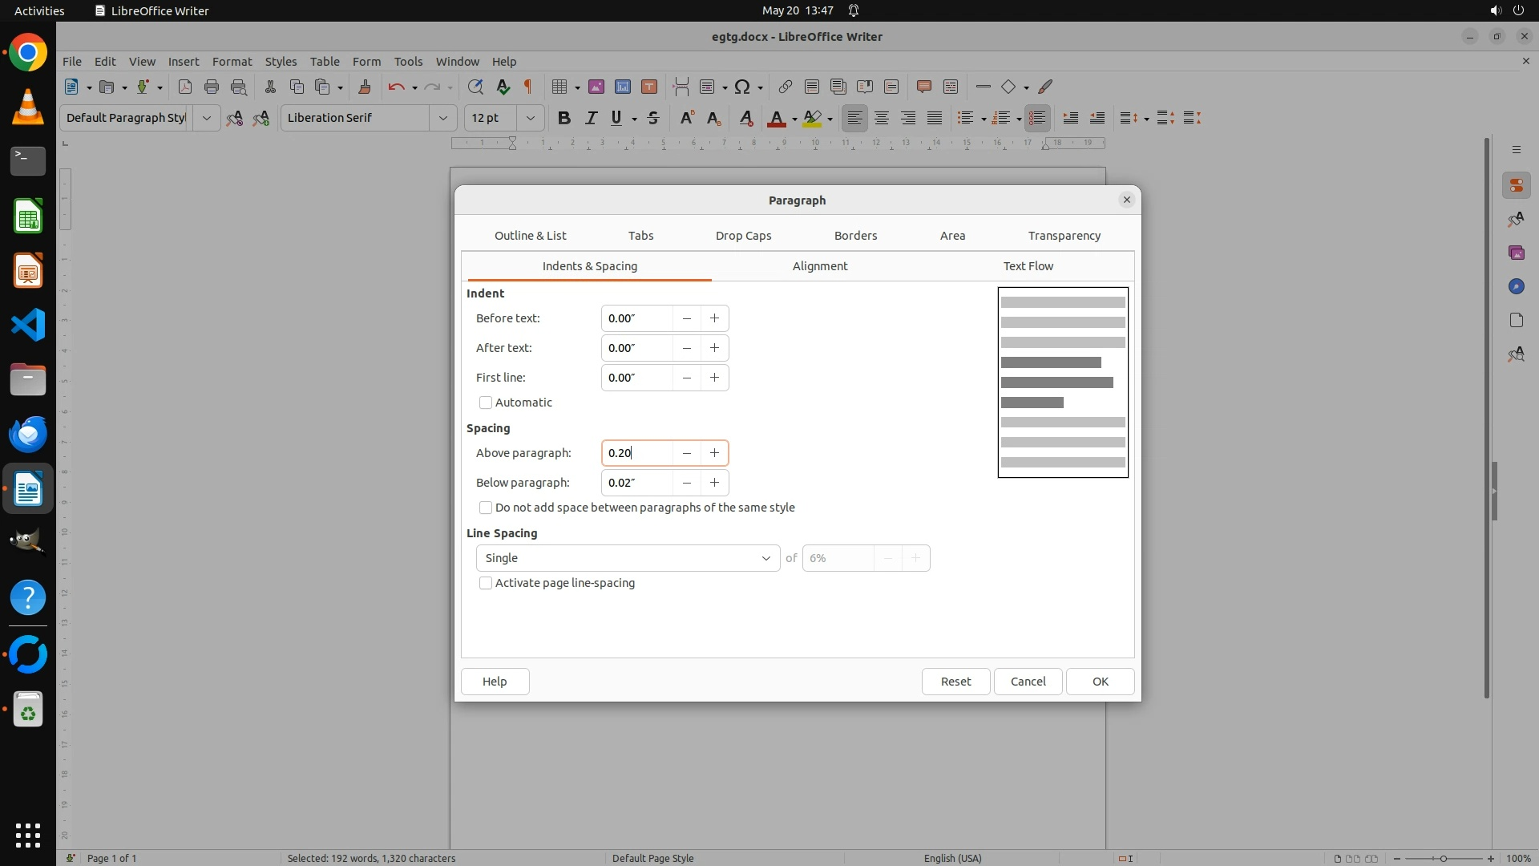Viewport: 1539px width, 866px height.
Task: Toggle Formatting Marks pilcrow icon
Action: [x=528, y=87]
